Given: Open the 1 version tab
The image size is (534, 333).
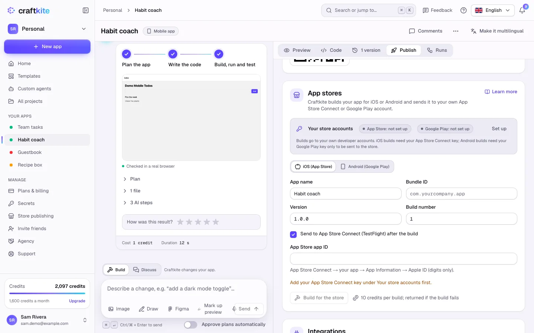Looking at the screenshot, I should [x=366, y=50].
